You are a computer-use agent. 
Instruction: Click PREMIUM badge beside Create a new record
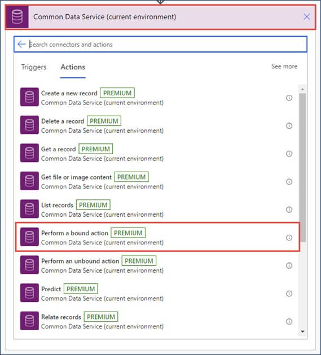click(117, 93)
